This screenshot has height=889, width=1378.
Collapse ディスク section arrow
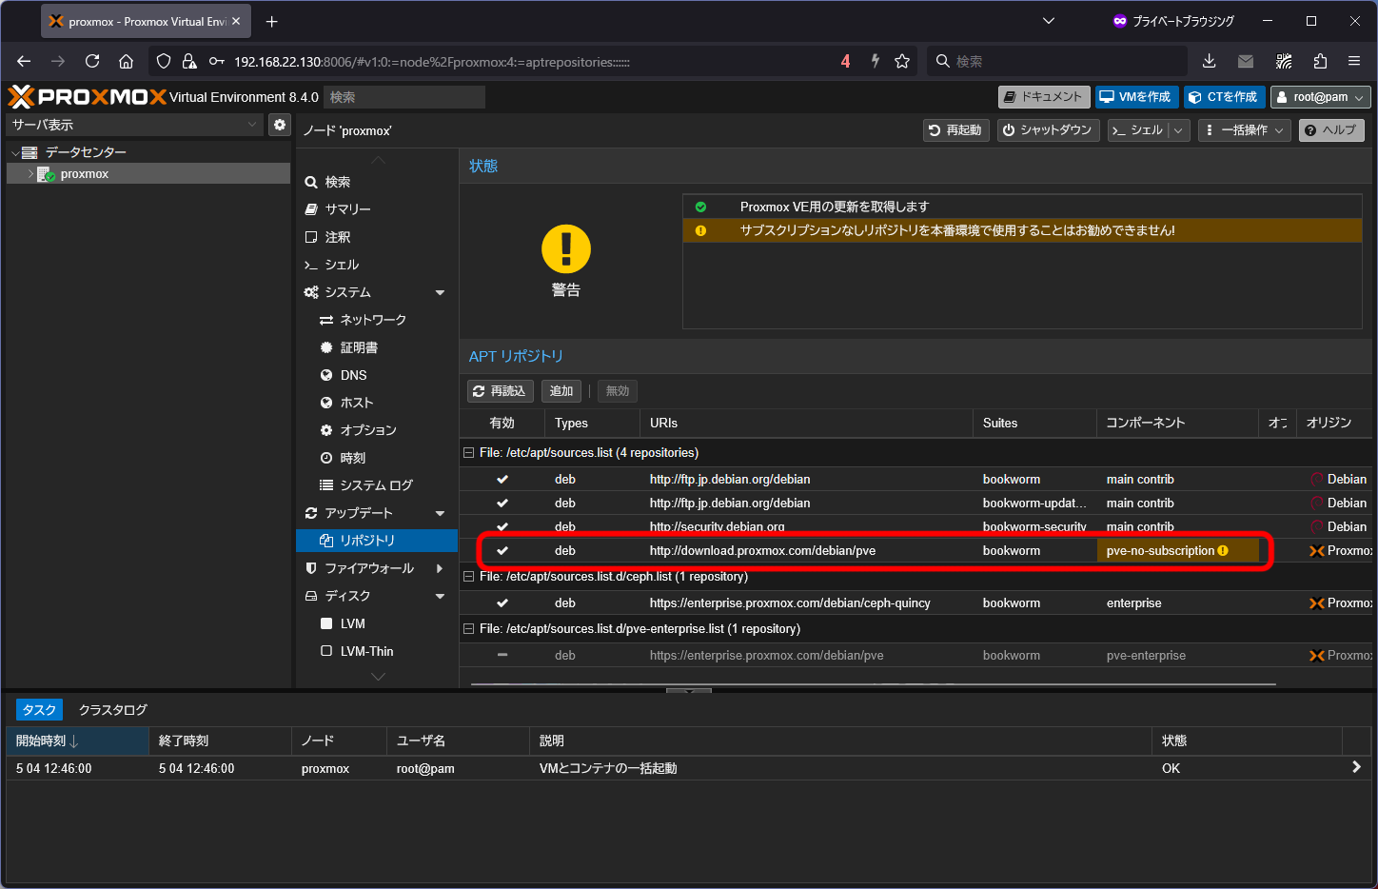(x=440, y=596)
